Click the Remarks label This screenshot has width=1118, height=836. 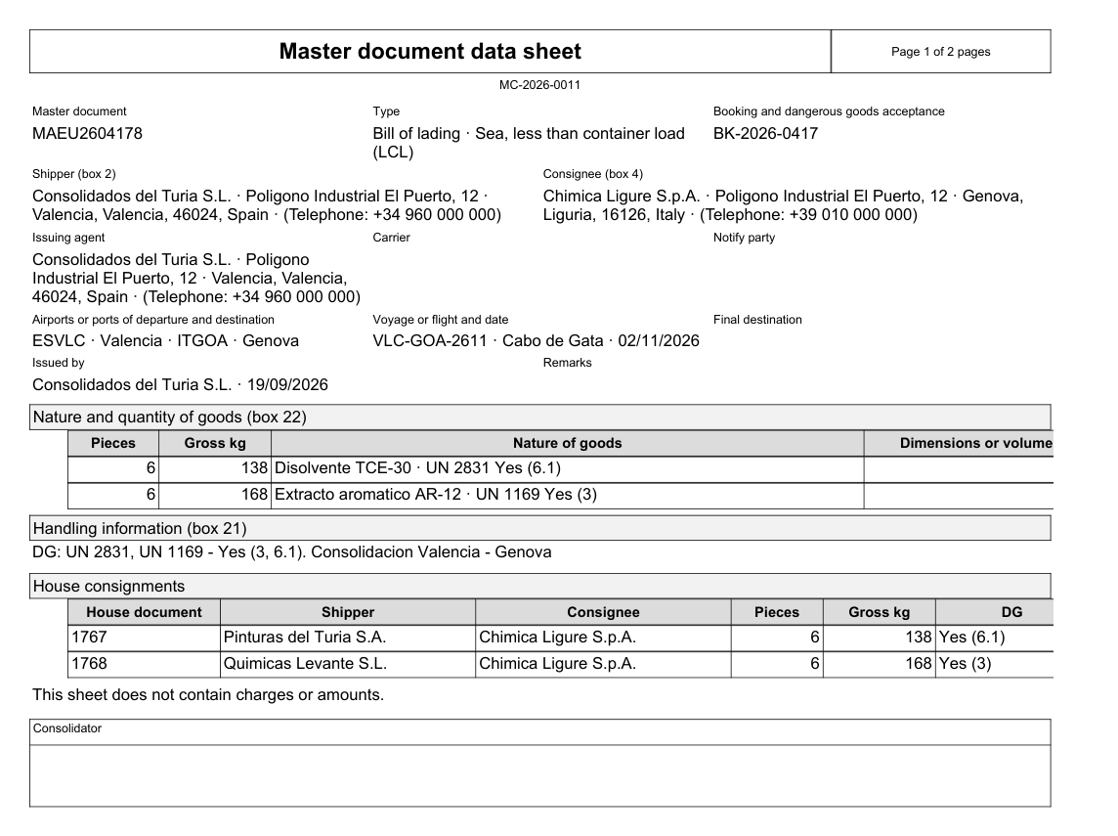click(x=567, y=363)
